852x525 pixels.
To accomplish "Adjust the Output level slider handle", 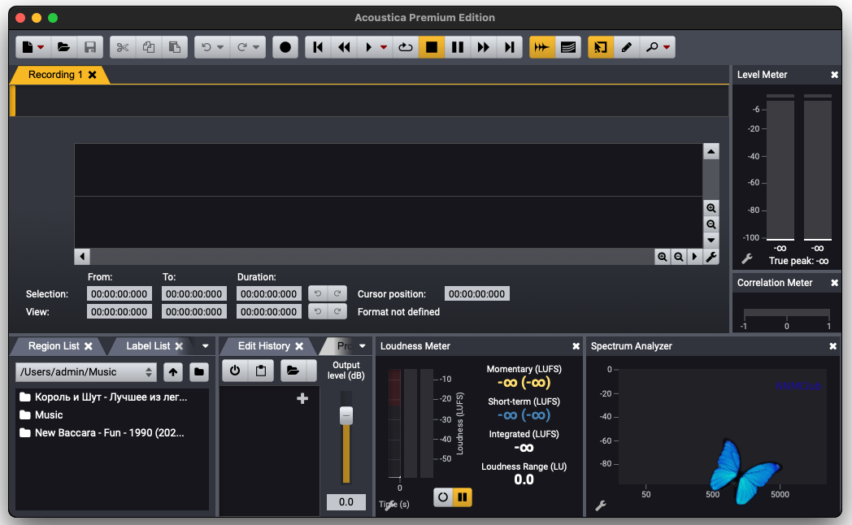I will coord(346,416).
